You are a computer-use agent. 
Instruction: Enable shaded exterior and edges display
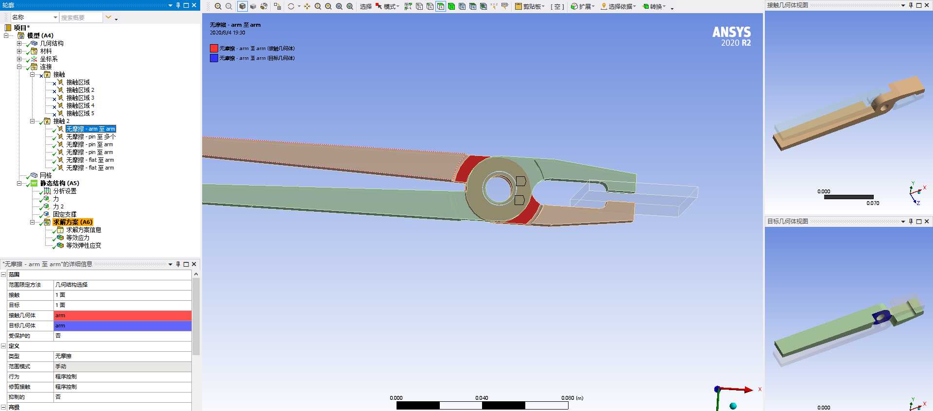pyautogui.click(x=242, y=6)
